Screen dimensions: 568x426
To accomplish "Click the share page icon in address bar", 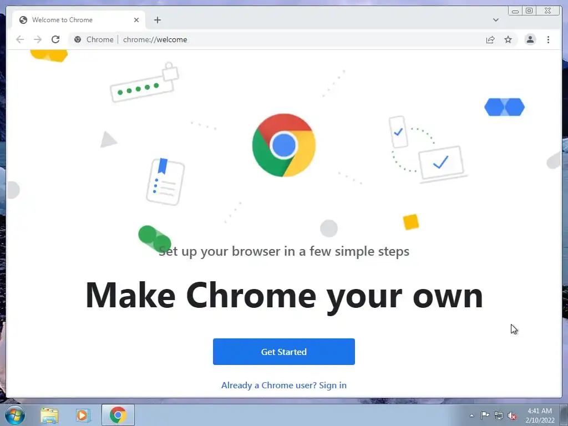I will click(x=490, y=39).
